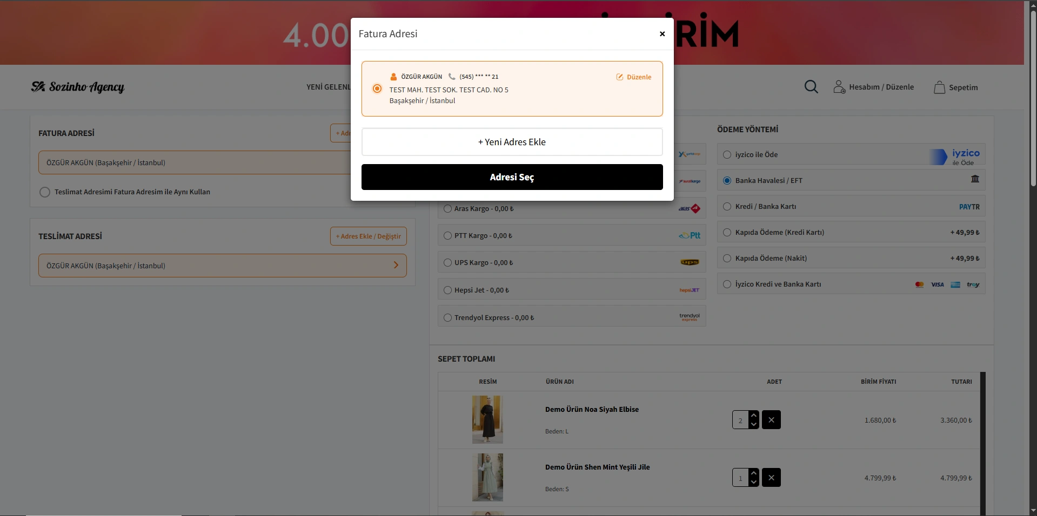Remove Shen Mint Yeşili Jile from cart
Image resolution: width=1037 pixels, height=516 pixels.
point(771,478)
